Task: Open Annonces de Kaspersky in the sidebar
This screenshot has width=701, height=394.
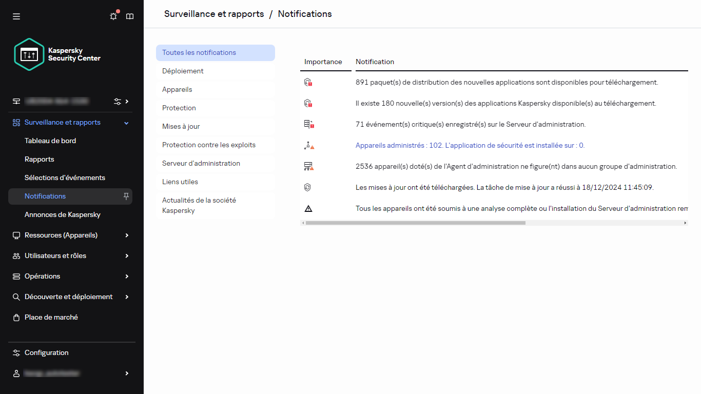Action: [x=63, y=214]
